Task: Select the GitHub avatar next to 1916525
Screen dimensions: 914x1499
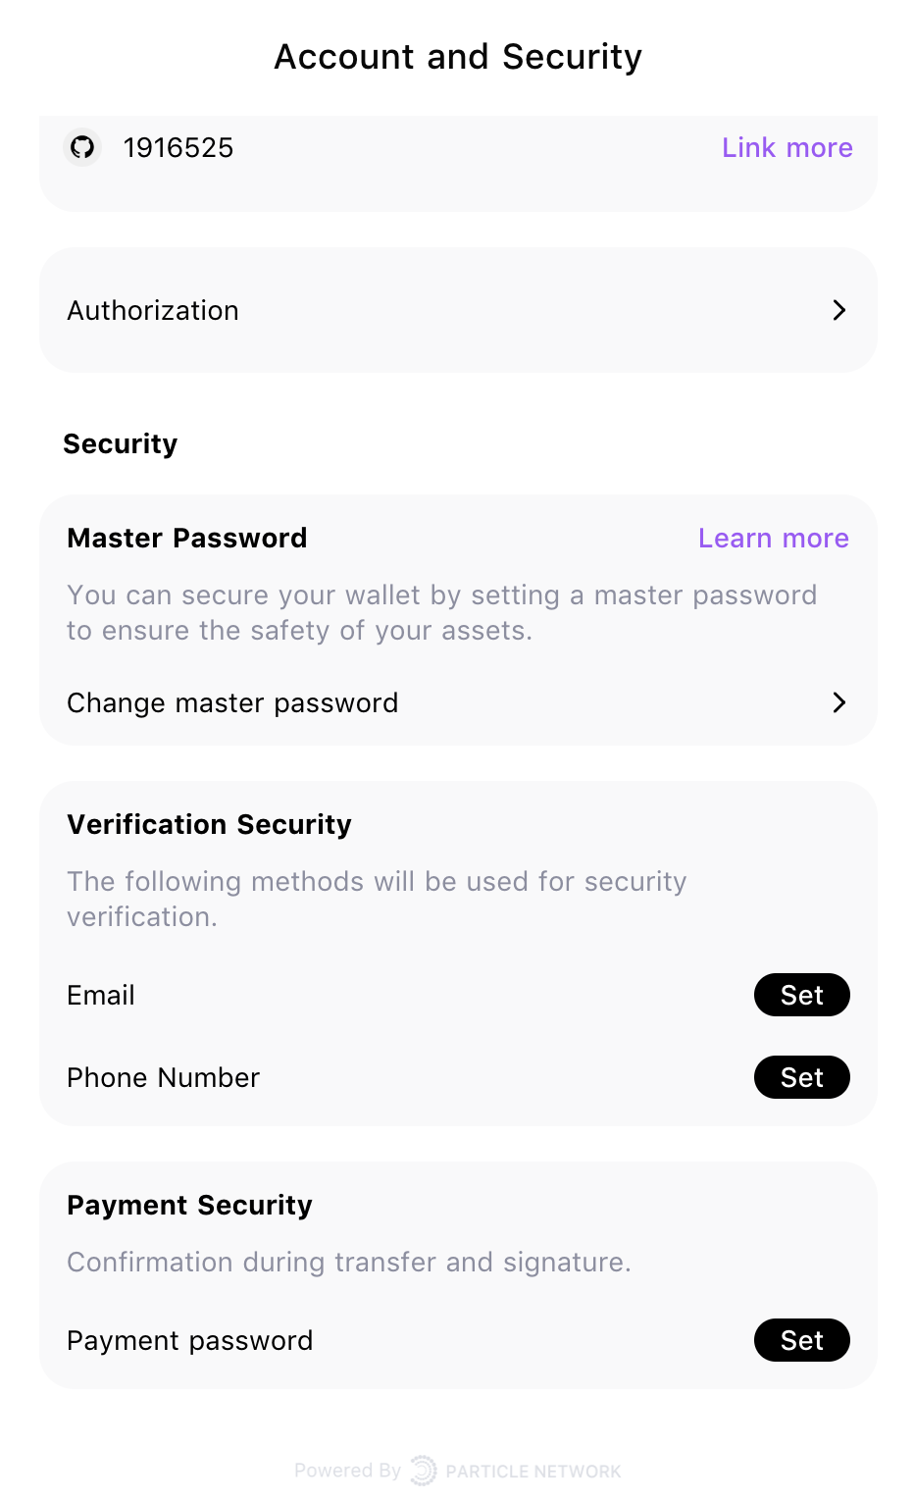Action: click(82, 147)
